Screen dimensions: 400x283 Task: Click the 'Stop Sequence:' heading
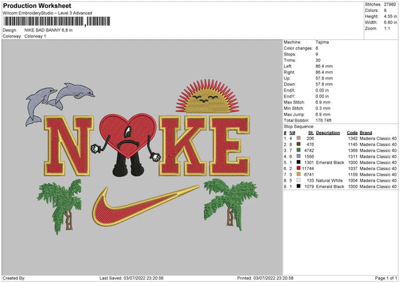pos(299,126)
